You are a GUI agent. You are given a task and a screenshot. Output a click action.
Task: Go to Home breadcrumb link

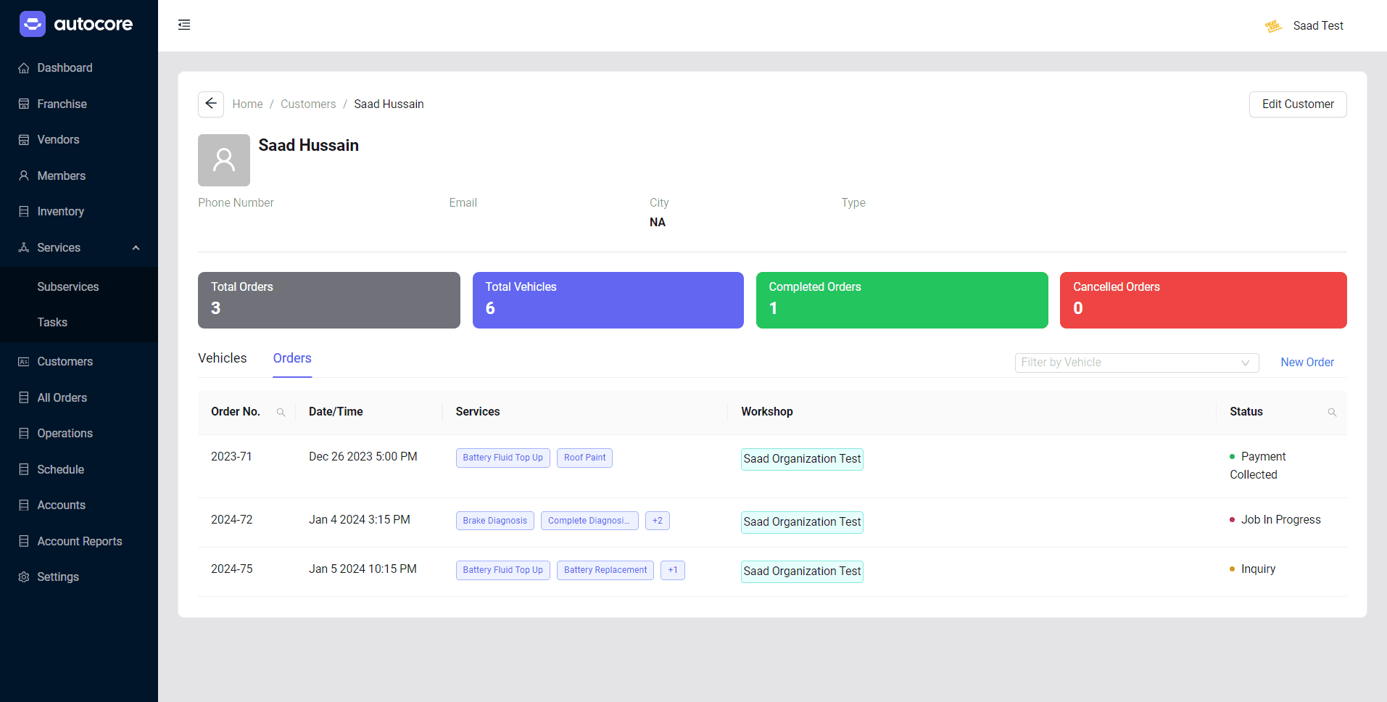(x=247, y=104)
